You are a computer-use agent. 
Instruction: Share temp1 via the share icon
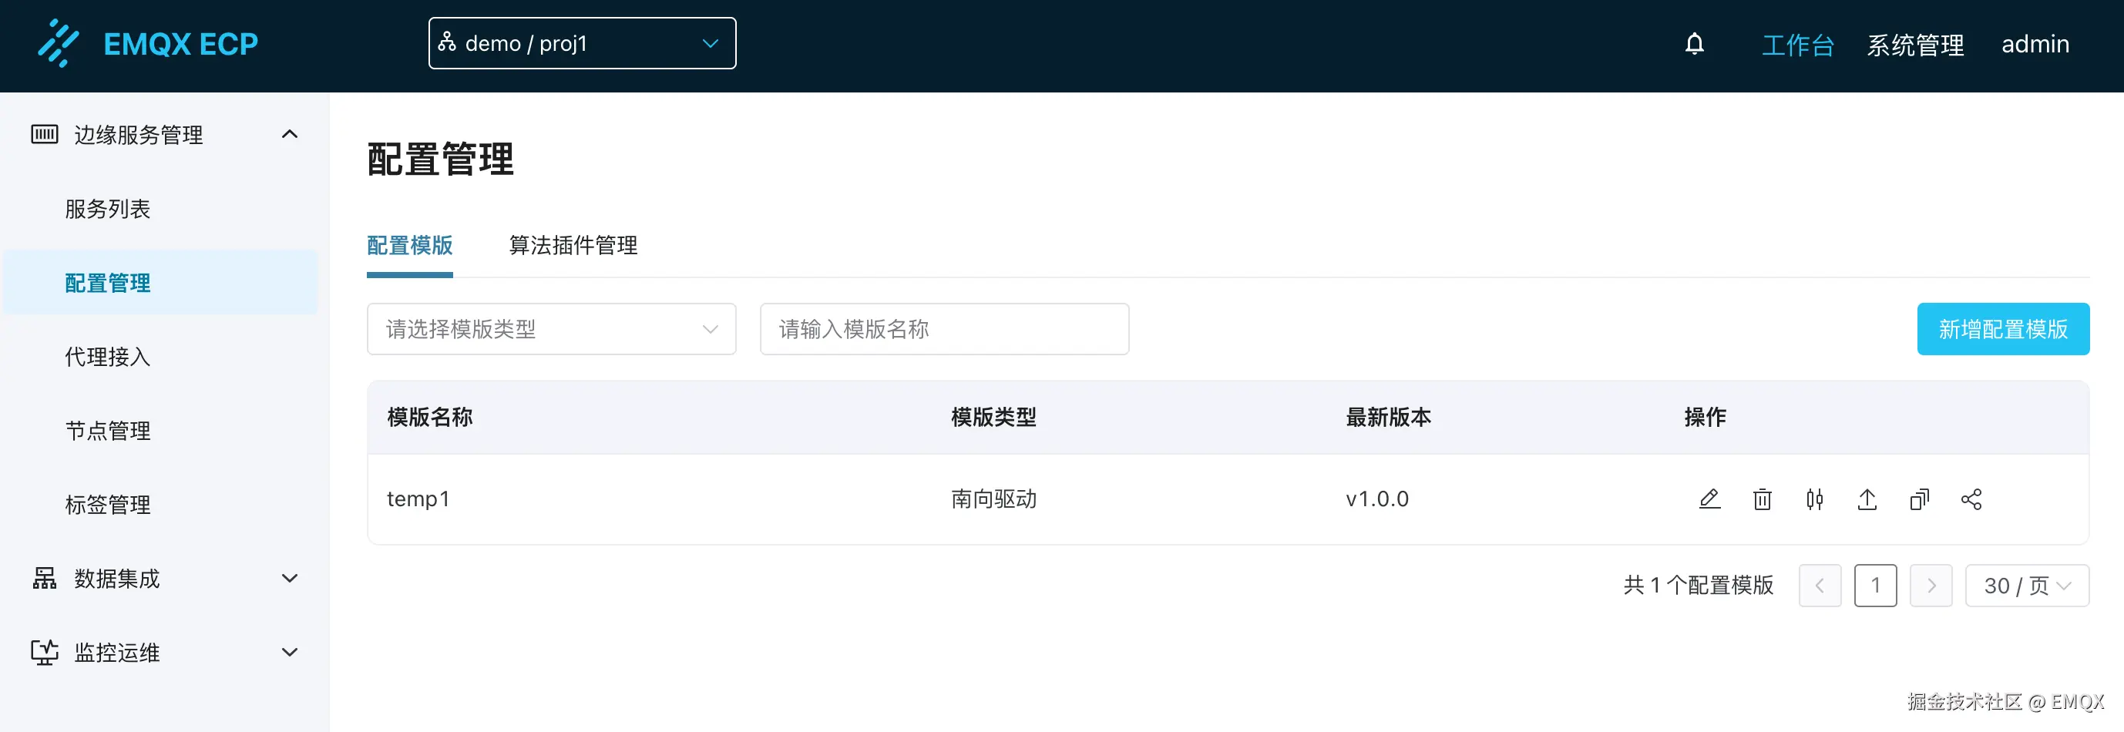click(x=1972, y=499)
